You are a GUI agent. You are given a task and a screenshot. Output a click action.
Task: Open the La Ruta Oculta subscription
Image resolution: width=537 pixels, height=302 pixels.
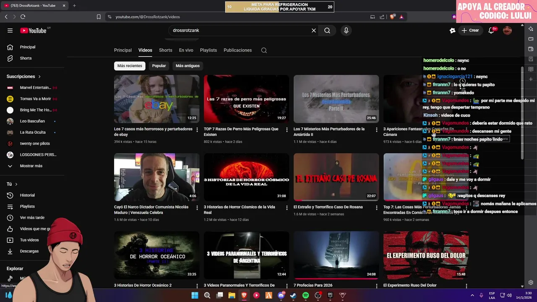(x=32, y=132)
